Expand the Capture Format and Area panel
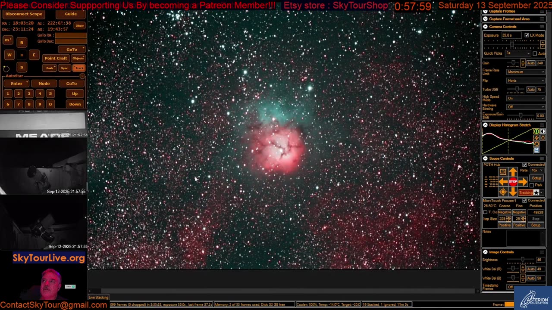Screen dimensions: 552x310 pyautogui.click(x=485, y=19)
